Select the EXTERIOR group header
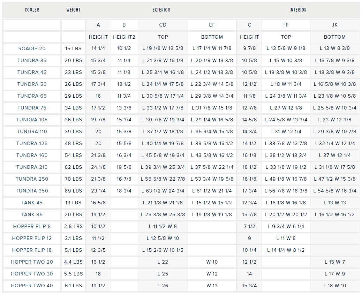Image resolution: width=362 pixels, height=295 pixels. pyautogui.click(x=161, y=10)
